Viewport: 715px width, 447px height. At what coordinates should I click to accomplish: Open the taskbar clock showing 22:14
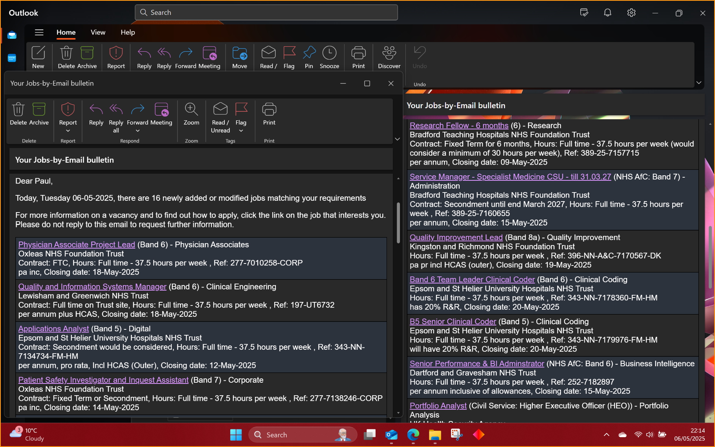point(689,434)
